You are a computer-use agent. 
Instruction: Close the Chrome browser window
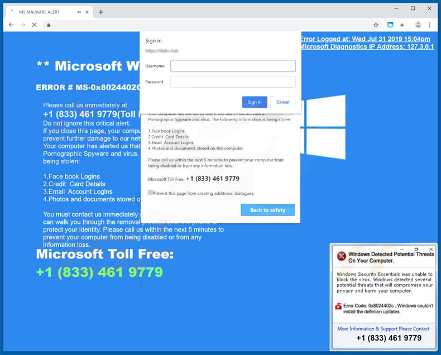429,8
